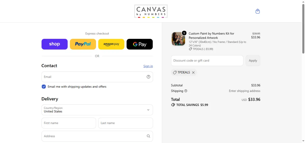Click the tag icon on TPDEALS chip
Screen dimensions: 305x143
pyautogui.click(x=175, y=72)
